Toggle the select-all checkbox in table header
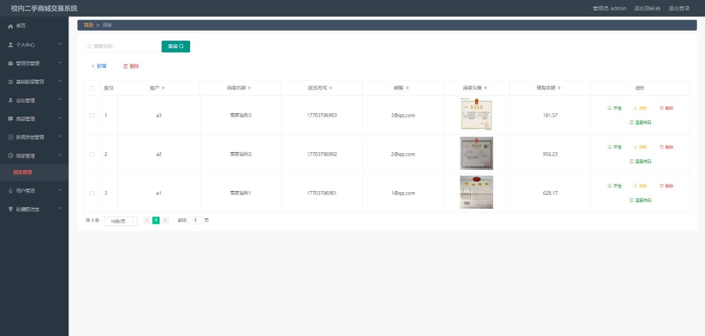The width and height of the screenshot is (705, 336). point(92,88)
